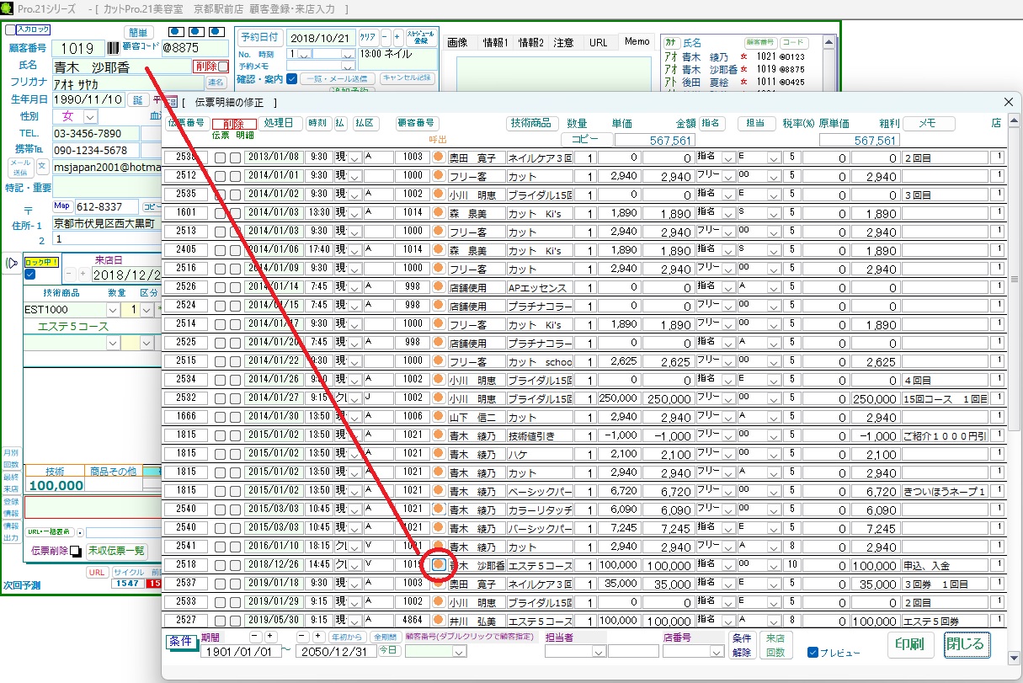Image resolution: width=1023 pixels, height=683 pixels.
Task: Click the orange call-up dot in row 2524
Action: (438, 306)
